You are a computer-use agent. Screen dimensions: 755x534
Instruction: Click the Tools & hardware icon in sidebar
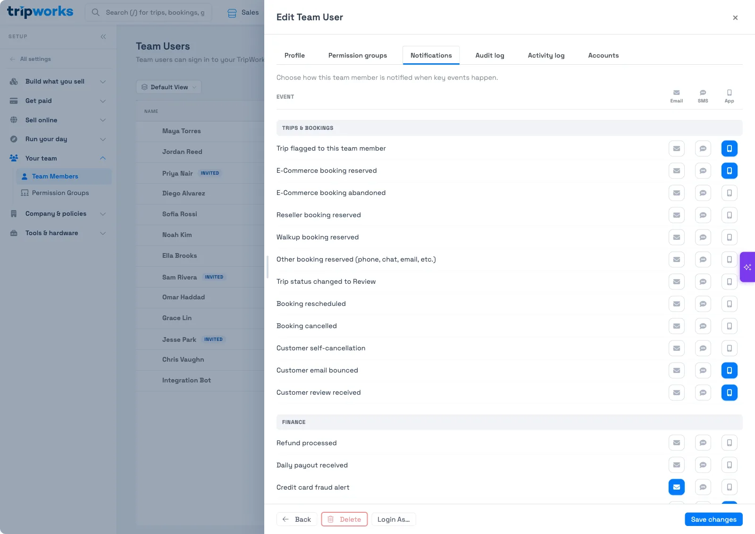(14, 233)
